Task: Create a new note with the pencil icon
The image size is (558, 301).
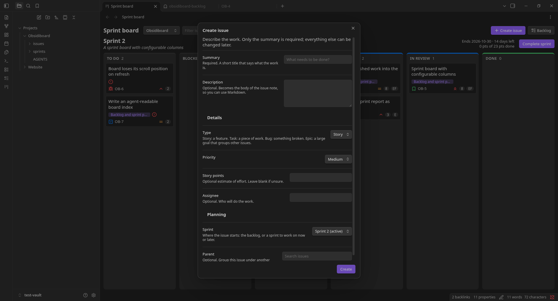Action: pyautogui.click(x=39, y=17)
